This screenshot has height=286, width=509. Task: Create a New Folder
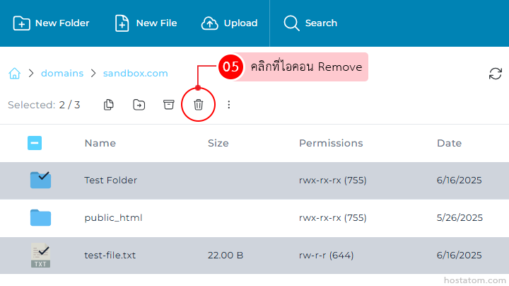[x=52, y=23]
